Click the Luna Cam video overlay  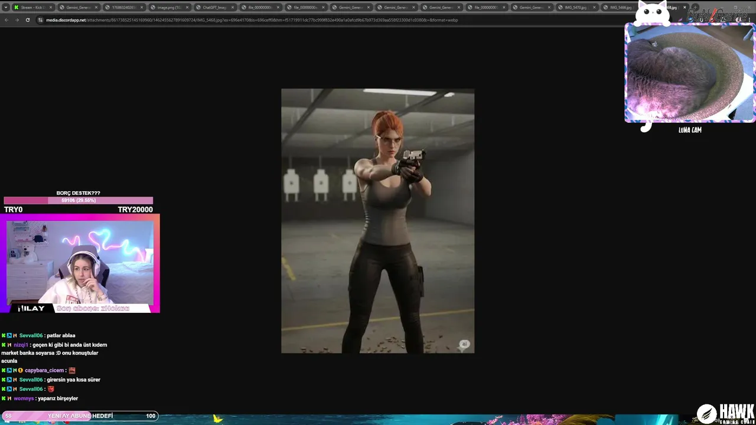[690, 73]
